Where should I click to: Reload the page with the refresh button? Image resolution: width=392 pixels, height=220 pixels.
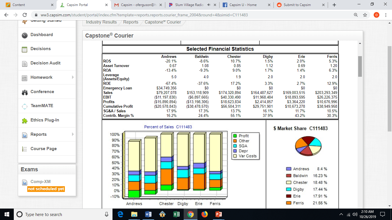[x=25, y=15]
